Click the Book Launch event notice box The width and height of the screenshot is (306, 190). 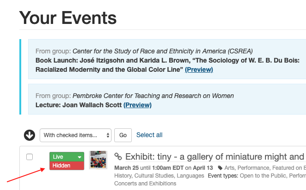coord(167,59)
